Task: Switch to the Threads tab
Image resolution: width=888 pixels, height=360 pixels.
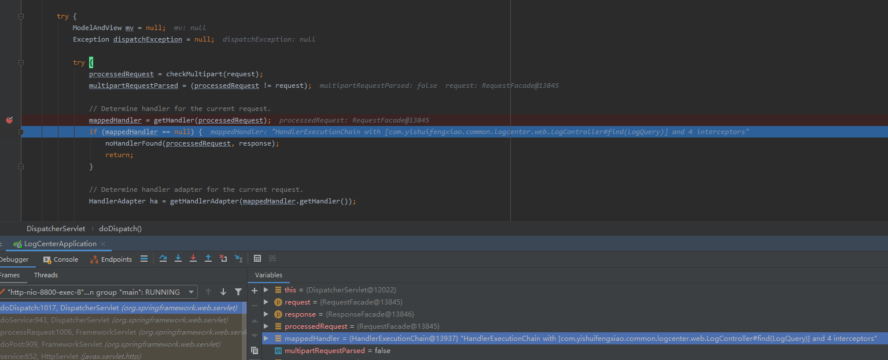Action: 46,275
